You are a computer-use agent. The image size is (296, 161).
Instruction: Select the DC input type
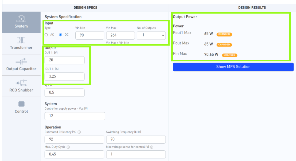coord(61,35)
